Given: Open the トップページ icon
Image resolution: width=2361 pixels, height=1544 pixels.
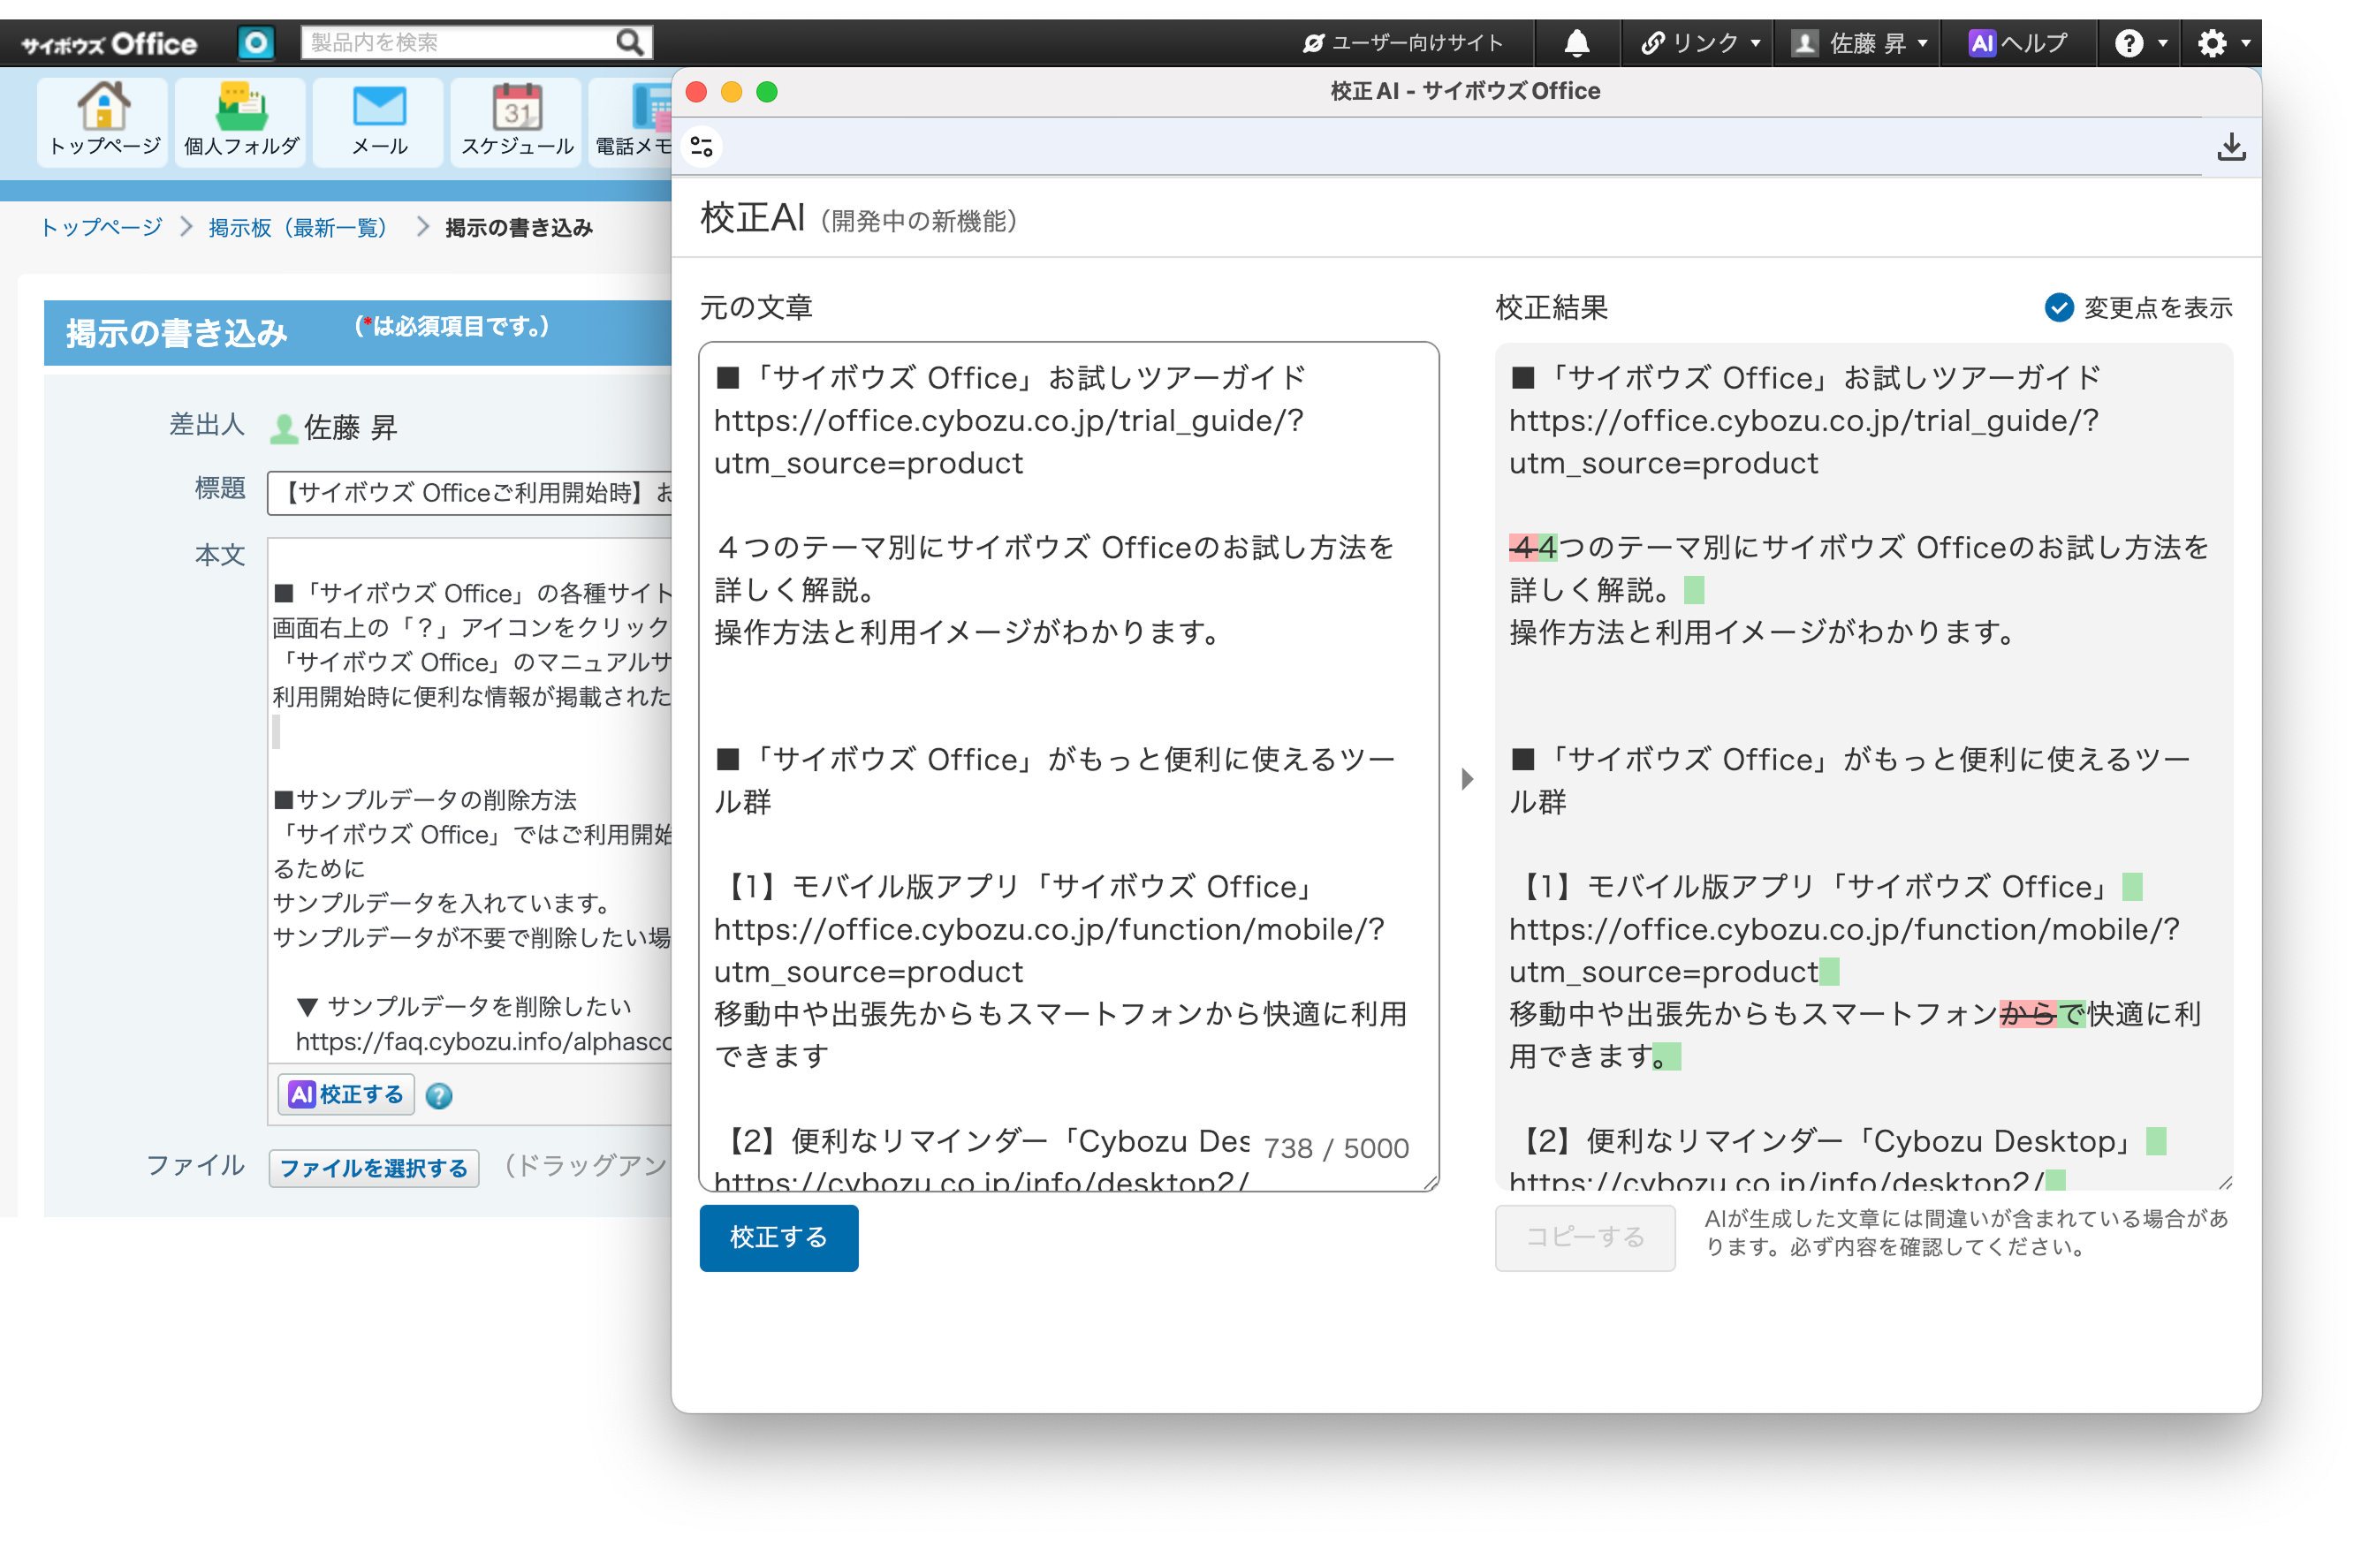Looking at the screenshot, I should 102,119.
